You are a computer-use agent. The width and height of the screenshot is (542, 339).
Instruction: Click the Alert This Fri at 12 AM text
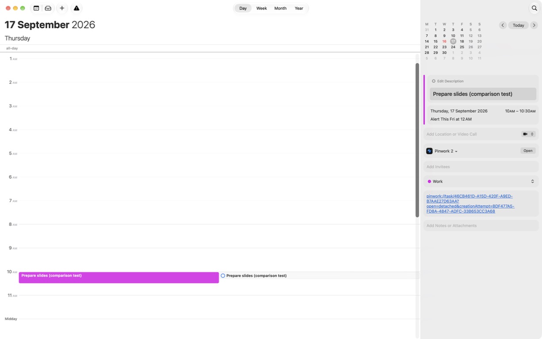click(451, 119)
